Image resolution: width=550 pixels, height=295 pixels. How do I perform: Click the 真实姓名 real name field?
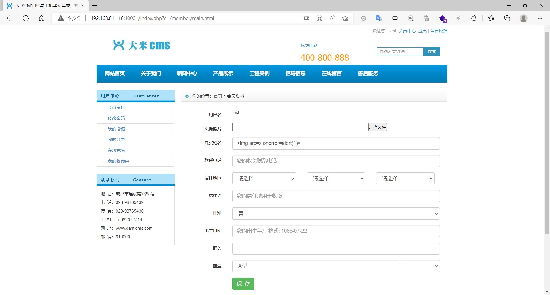click(336, 143)
